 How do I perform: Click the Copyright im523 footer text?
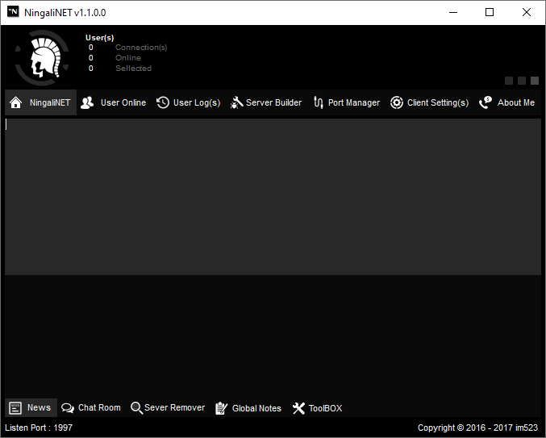(479, 428)
